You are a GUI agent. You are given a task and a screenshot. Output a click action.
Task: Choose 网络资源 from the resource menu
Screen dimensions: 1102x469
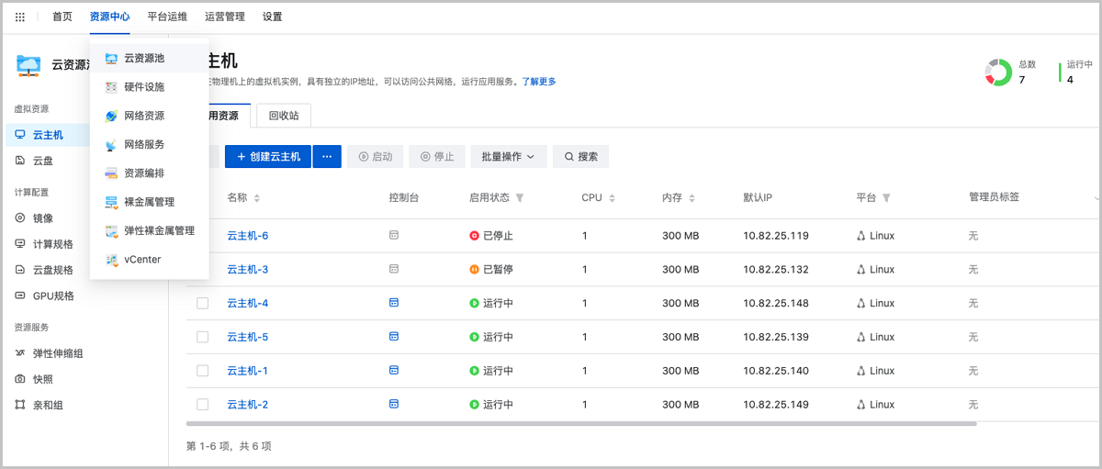tap(144, 116)
